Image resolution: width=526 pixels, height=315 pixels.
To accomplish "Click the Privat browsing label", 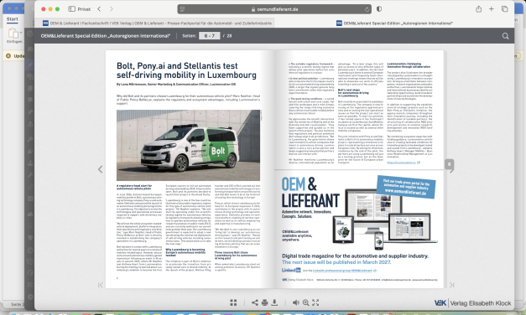I will pyautogui.click(x=84, y=9).
